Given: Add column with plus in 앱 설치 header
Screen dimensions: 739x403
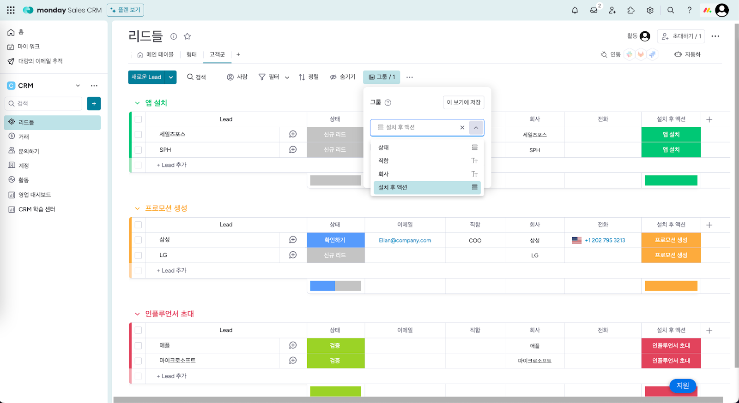Looking at the screenshot, I should click(709, 119).
